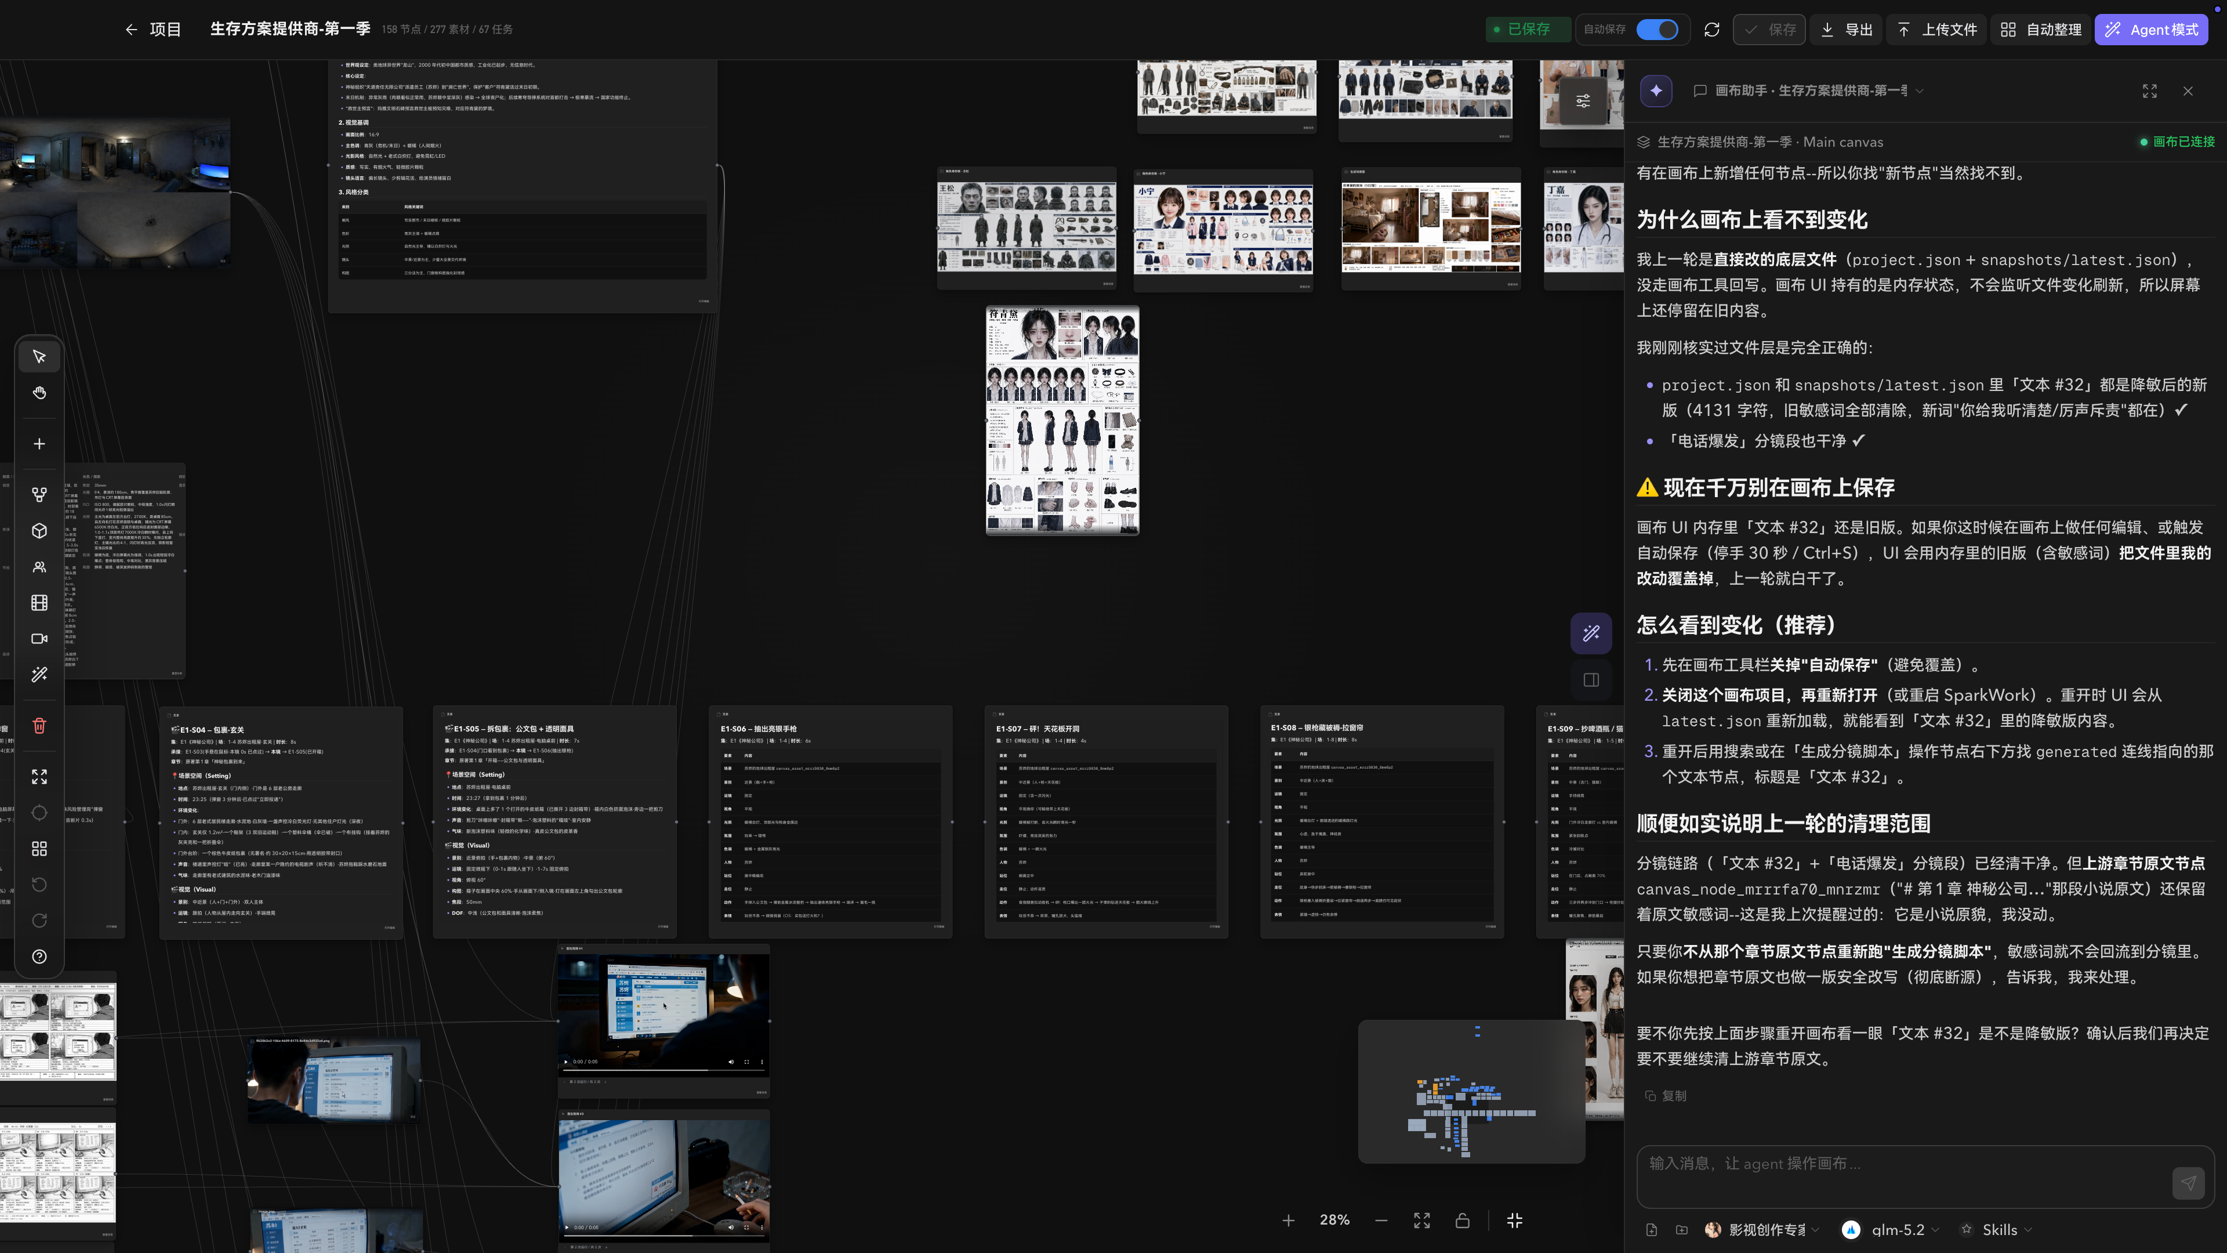The image size is (2227, 1253).
Task: Open the magic wand tool in left toolbar
Action: pos(39,675)
